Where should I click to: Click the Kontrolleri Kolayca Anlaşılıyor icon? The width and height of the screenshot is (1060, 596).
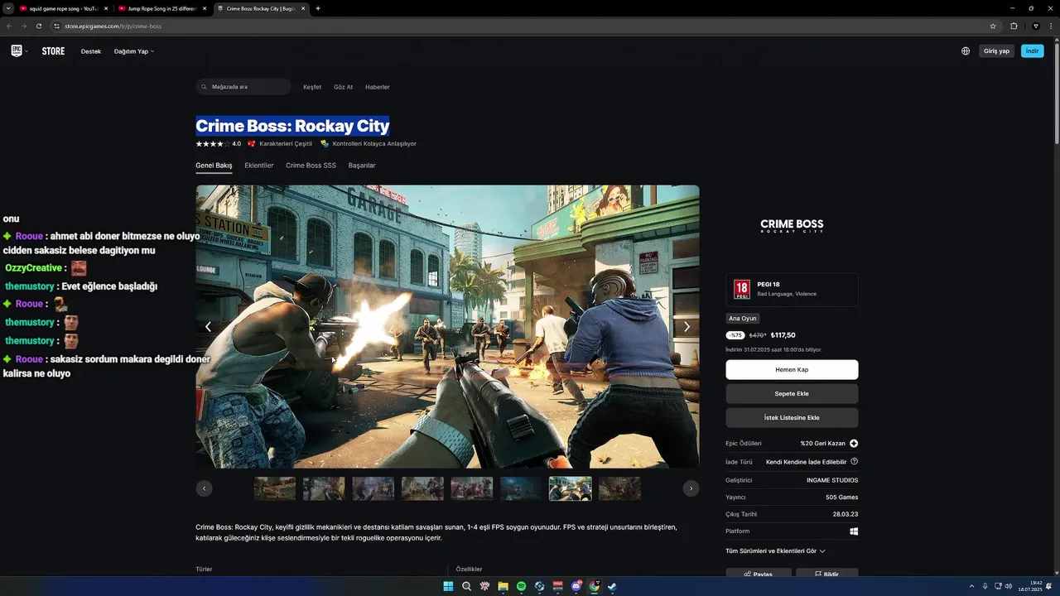(x=325, y=144)
